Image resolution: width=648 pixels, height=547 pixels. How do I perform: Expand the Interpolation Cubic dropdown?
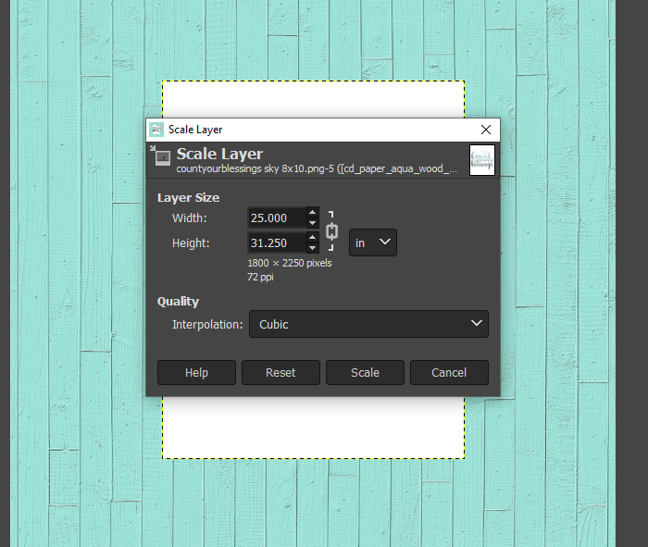(368, 324)
